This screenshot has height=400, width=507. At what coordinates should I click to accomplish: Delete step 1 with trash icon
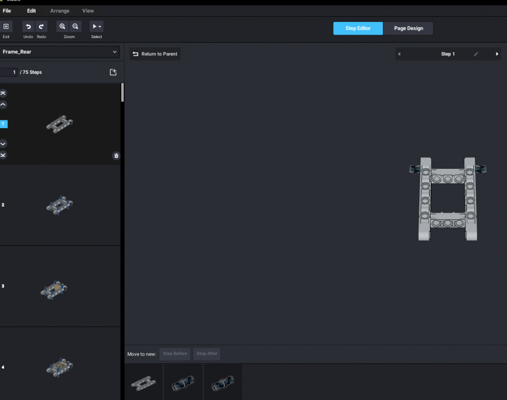[x=116, y=156]
